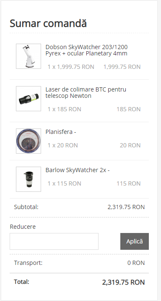Click the Total label
Image resolution: width=161 pixels, height=301 pixels.
pos(21,282)
